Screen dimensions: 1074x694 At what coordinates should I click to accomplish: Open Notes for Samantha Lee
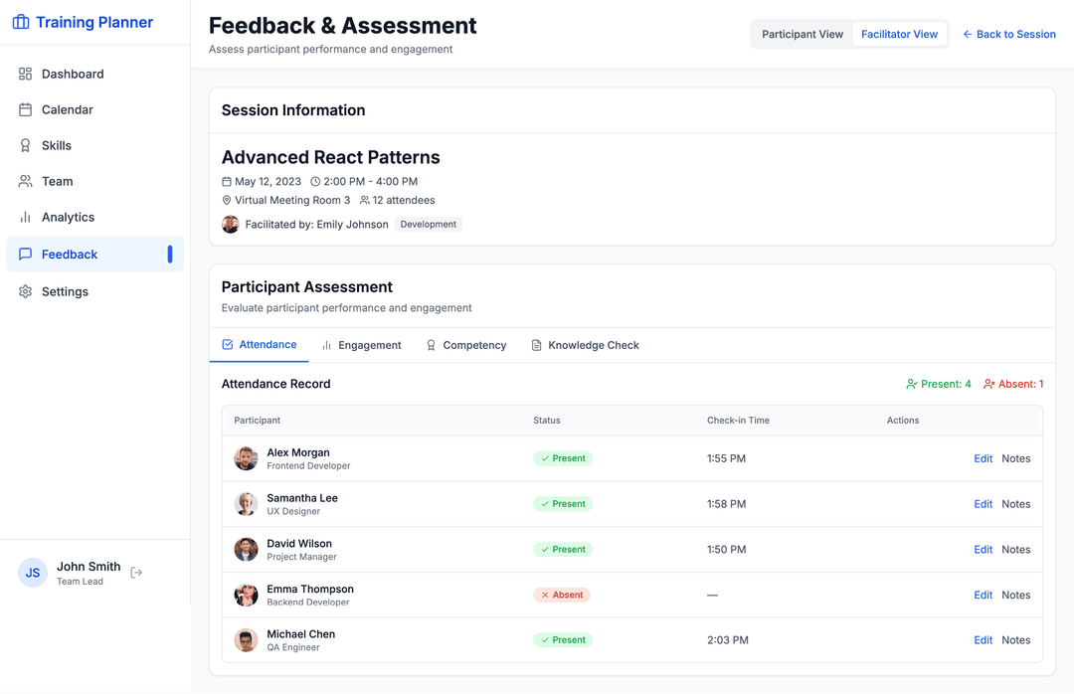click(x=1015, y=504)
